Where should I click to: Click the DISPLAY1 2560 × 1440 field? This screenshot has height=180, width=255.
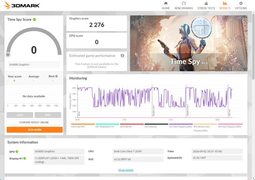59,160
